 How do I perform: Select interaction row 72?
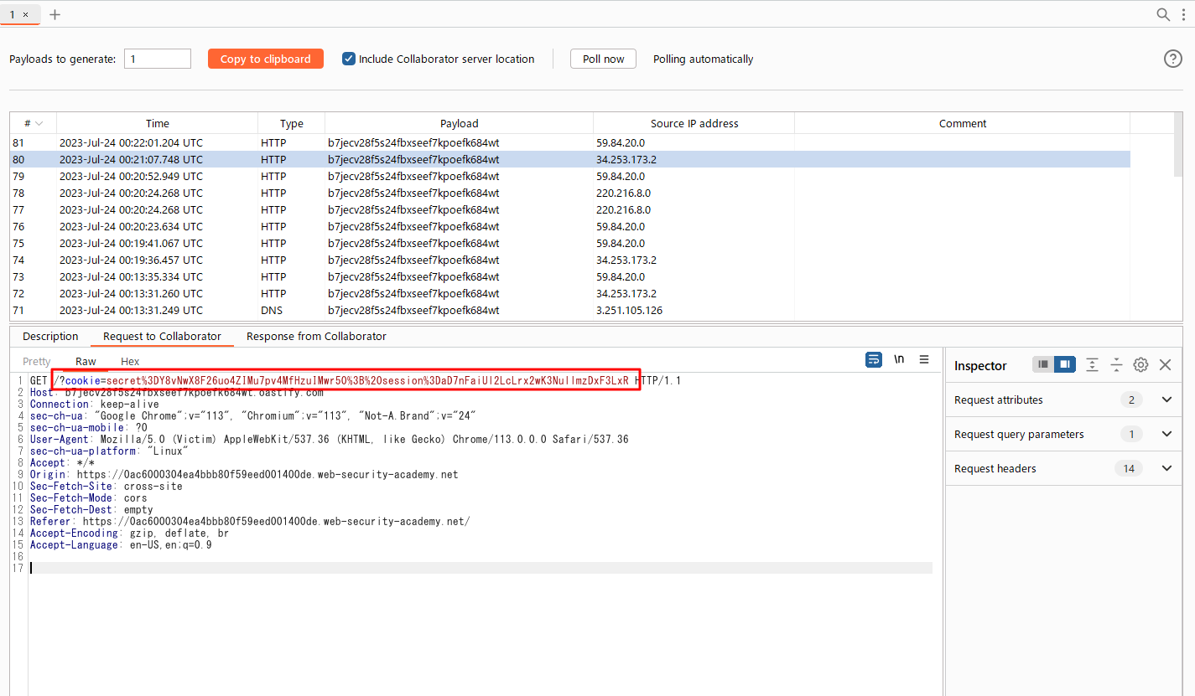570,293
